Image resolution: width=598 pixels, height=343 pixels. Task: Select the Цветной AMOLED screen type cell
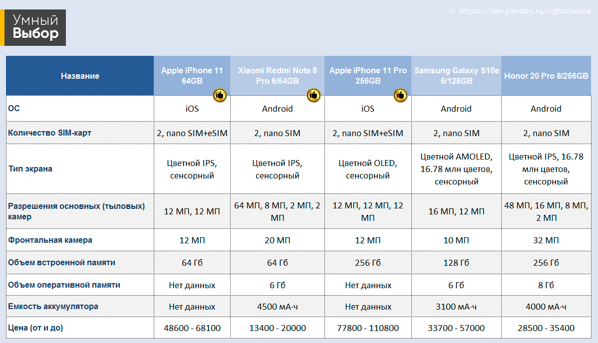[457, 169]
